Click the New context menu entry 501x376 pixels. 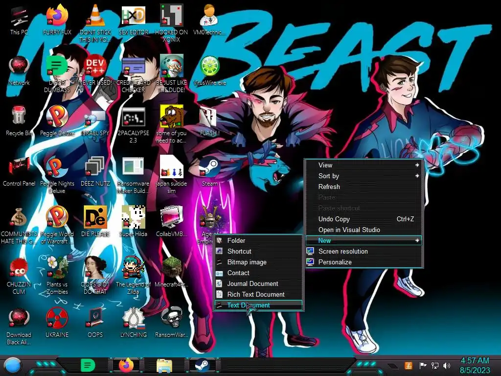point(364,240)
